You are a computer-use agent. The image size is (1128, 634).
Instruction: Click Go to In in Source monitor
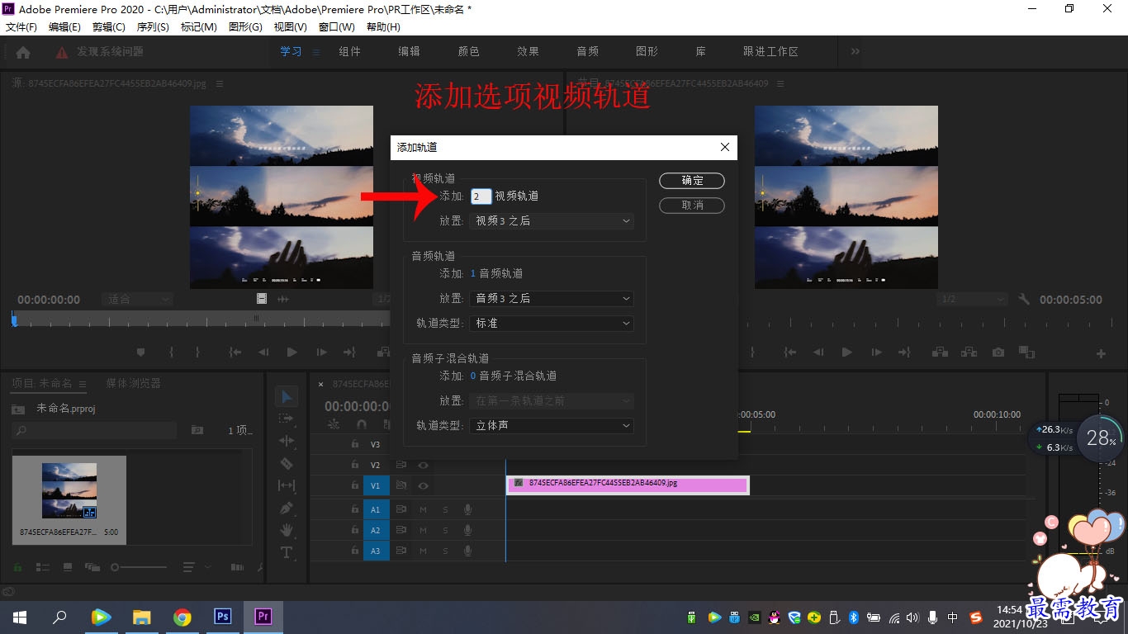click(235, 352)
